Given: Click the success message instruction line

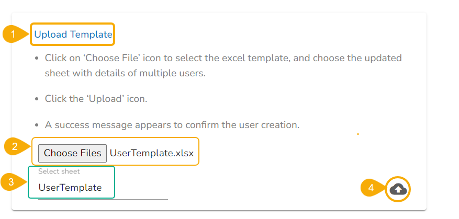Looking at the screenshot, I should 172,125.
